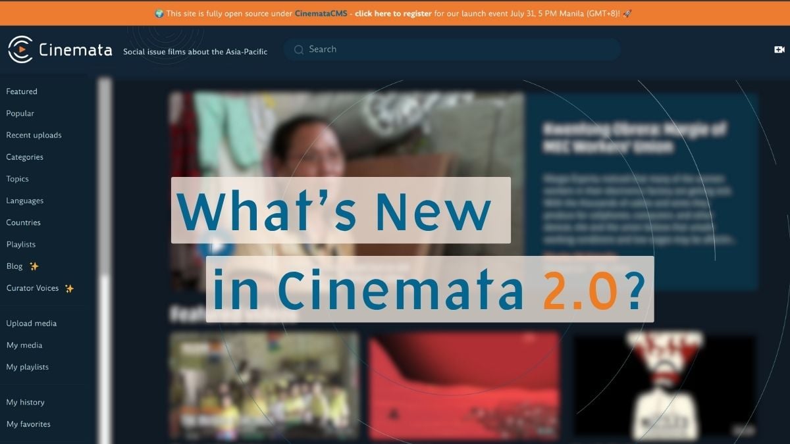Go to My playlists
The width and height of the screenshot is (790, 444).
click(28, 367)
